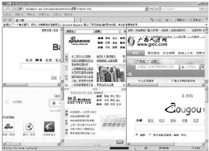Open the address bar dropdown arrow
209x151 pixels.
pos(147,9)
